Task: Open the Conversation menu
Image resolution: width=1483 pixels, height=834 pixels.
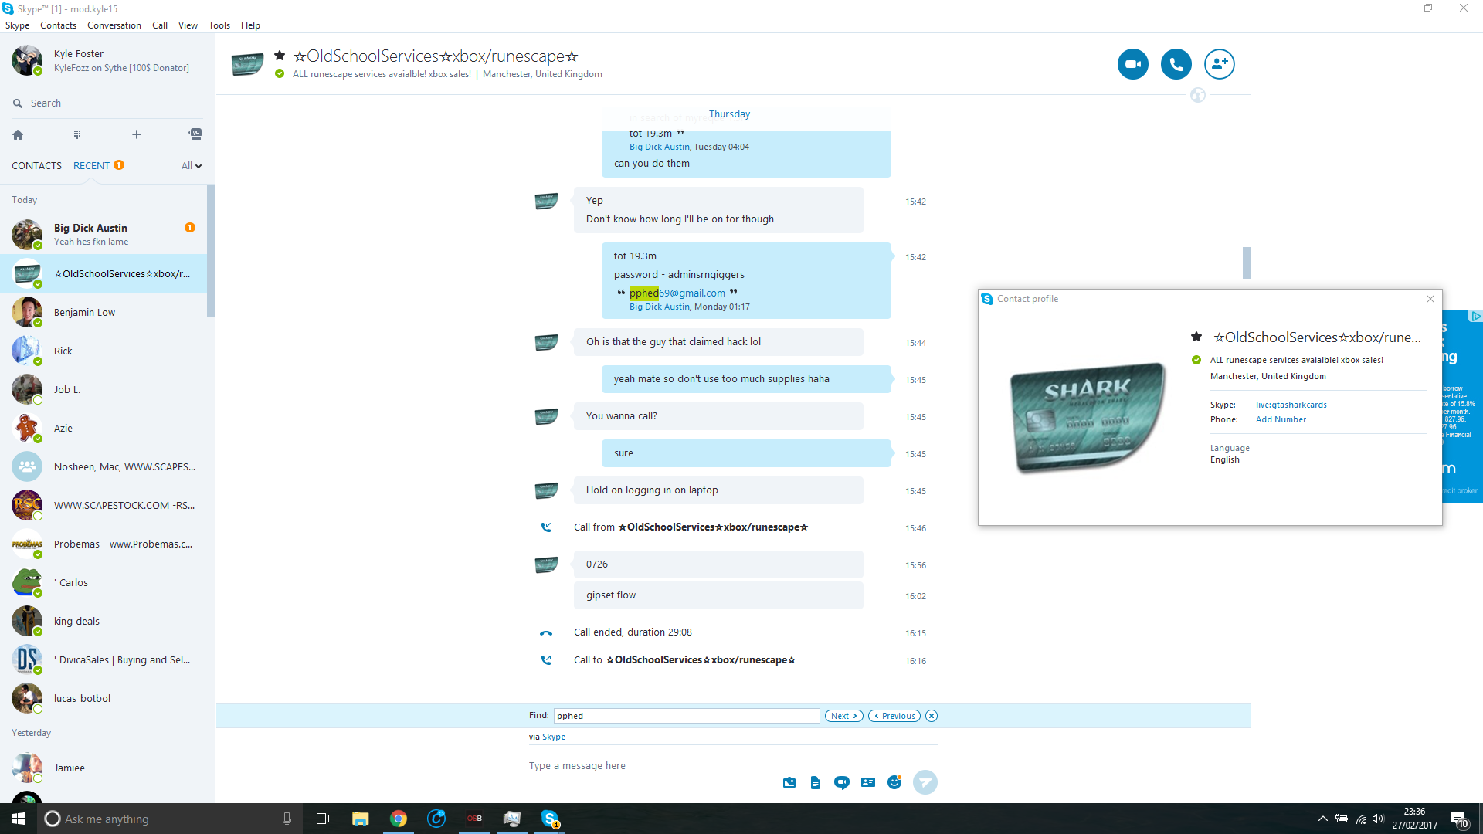Action: click(114, 25)
